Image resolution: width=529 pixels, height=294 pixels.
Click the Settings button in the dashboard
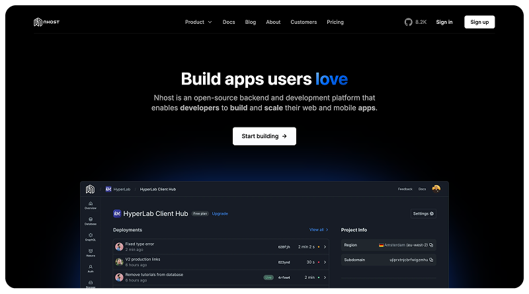[423, 213]
